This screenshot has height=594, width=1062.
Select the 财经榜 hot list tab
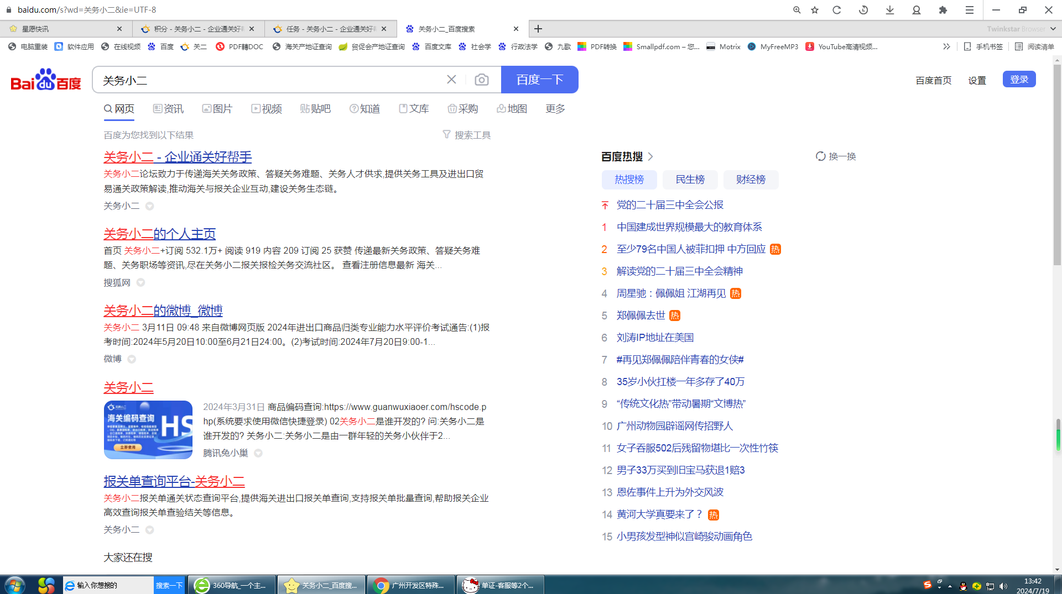(751, 180)
